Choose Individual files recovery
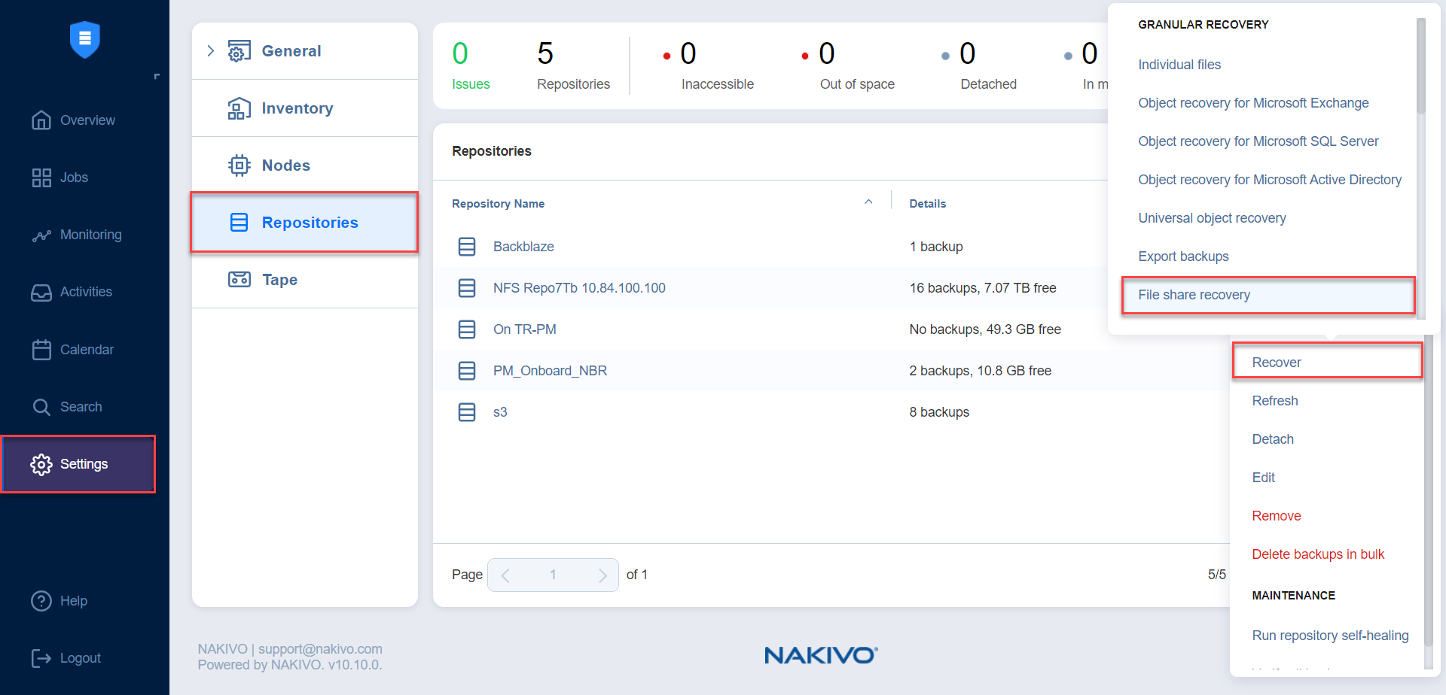The width and height of the screenshot is (1446, 695). 1179,65
